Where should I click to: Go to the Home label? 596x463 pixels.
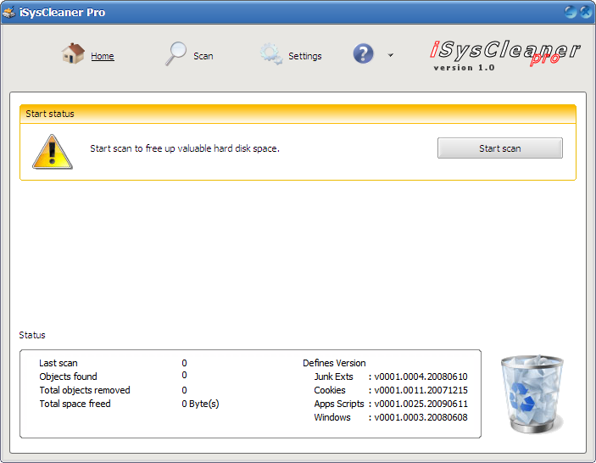click(x=103, y=57)
